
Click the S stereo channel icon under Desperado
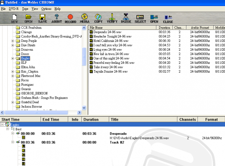coord(24,137)
